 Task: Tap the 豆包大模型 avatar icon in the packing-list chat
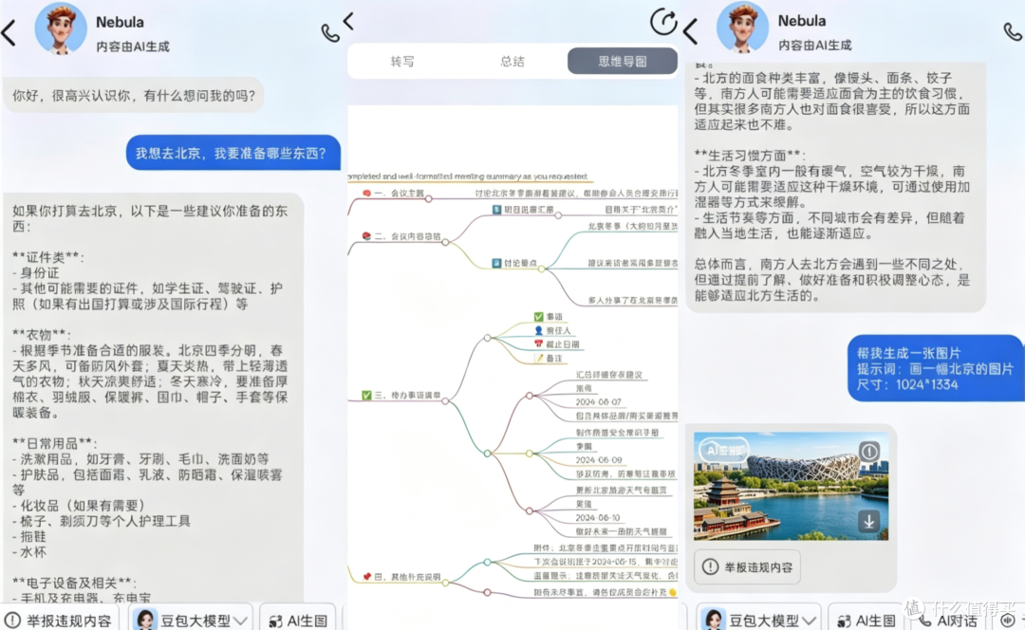[x=146, y=620]
